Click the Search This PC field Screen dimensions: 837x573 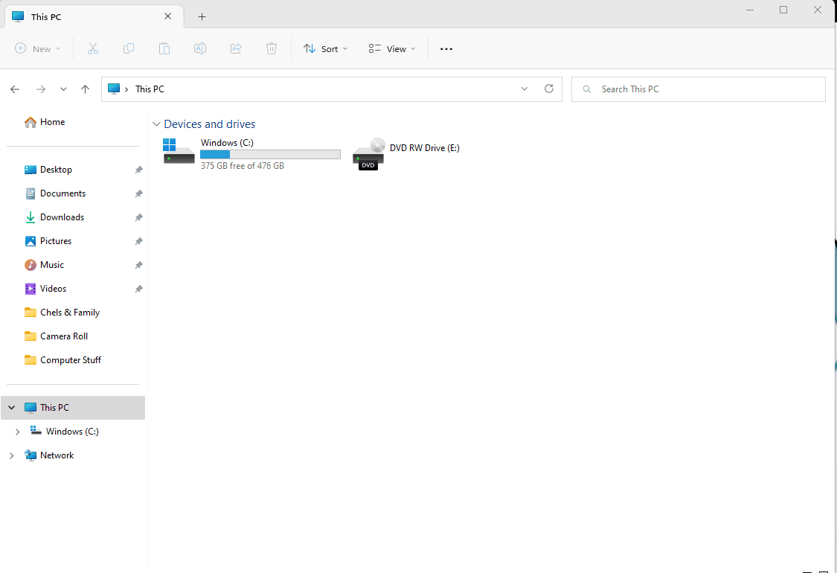coord(698,89)
